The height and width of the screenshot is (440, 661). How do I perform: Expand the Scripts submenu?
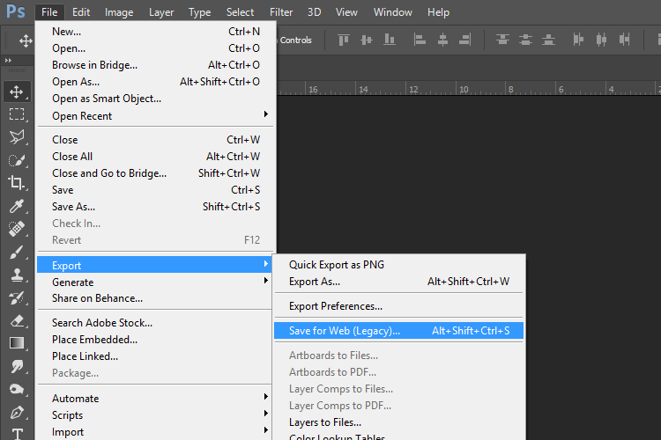point(155,414)
